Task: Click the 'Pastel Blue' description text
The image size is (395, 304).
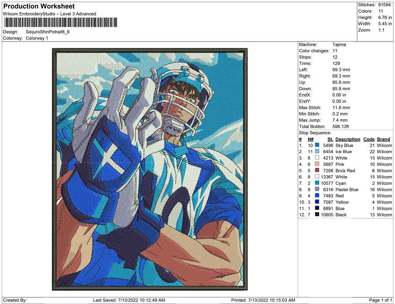Action: point(347,190)
